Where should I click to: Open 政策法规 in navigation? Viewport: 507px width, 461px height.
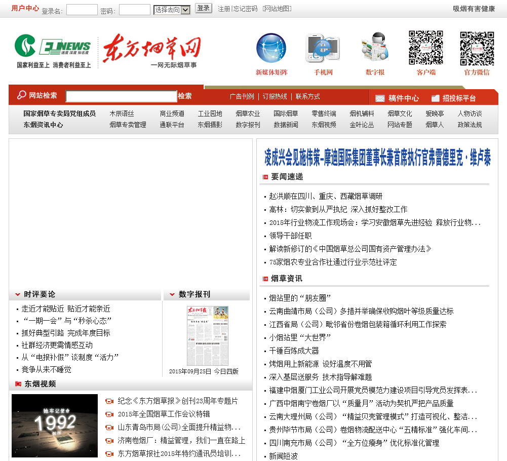point(470,125)
